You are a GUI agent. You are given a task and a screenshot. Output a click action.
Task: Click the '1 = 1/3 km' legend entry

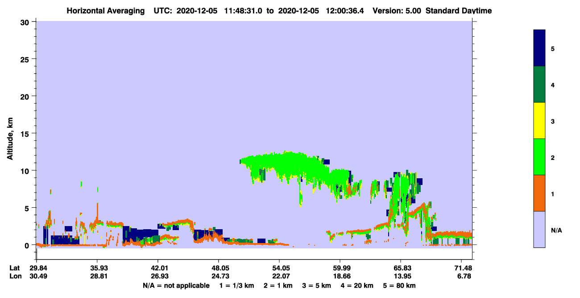237,285
